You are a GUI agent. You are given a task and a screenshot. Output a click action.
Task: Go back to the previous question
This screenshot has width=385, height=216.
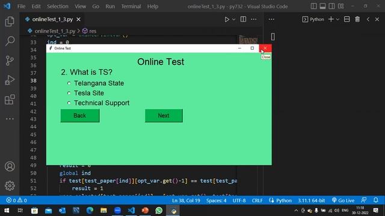point(80,116)
